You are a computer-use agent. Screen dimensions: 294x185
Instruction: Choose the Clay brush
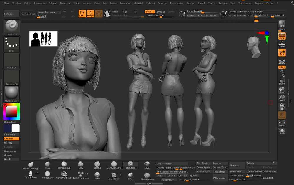click(x=81, y=165)
